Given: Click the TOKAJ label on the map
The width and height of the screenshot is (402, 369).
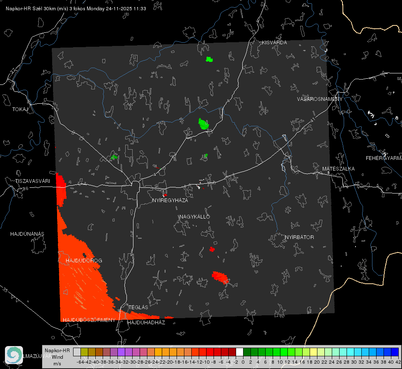Looking at the screenshot, I should [20, 109].
